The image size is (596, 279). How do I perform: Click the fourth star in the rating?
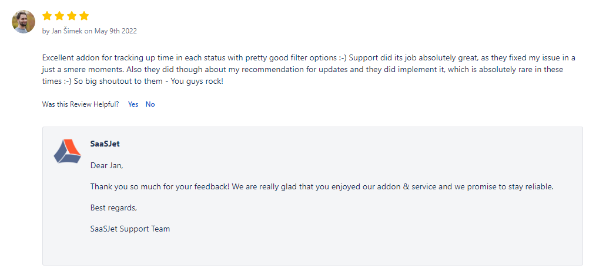[85, 16]
